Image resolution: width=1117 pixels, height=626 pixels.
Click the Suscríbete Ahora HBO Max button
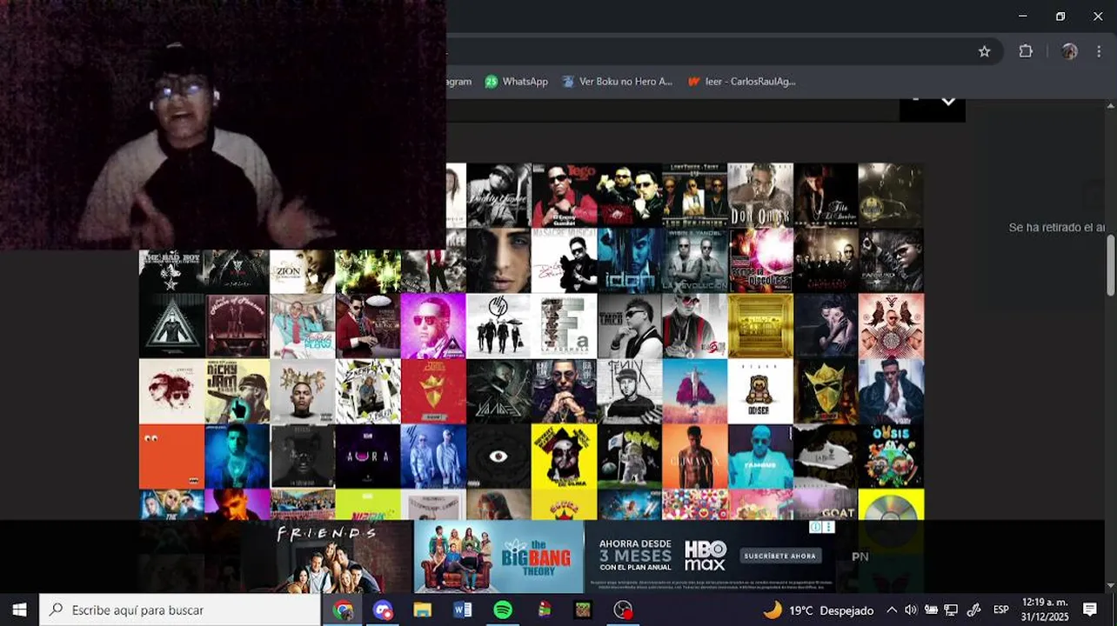780,556
